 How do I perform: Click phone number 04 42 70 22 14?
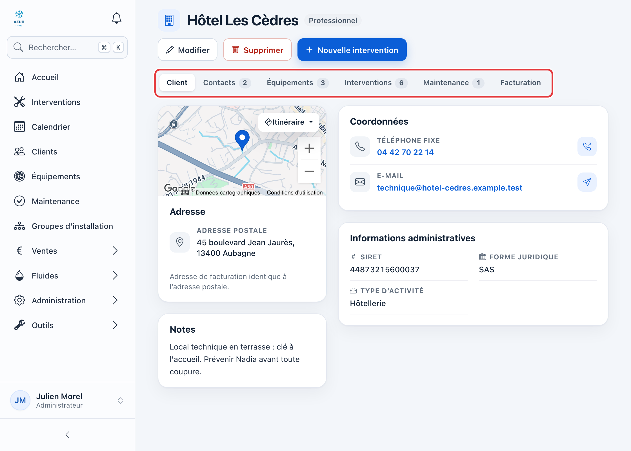pos(405,152)
